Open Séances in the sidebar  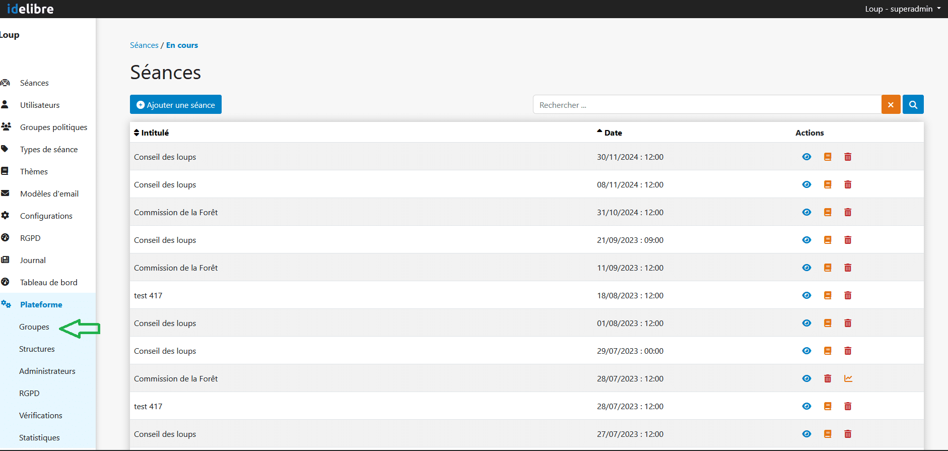click(x=34, y=83)
